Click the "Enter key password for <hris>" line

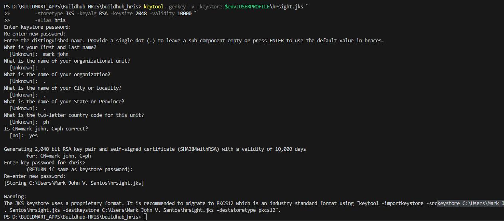point(44,163)
